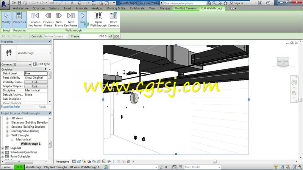The width and height of the screenshot is (303, 170).
Task: Click the Frame number input field
Action: (94, 36)
